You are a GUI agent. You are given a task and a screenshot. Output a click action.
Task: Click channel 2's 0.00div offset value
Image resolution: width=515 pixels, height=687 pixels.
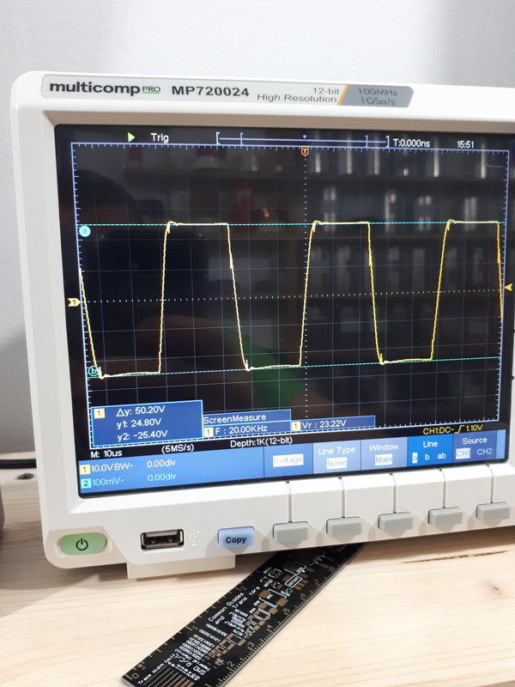[161, 477]
